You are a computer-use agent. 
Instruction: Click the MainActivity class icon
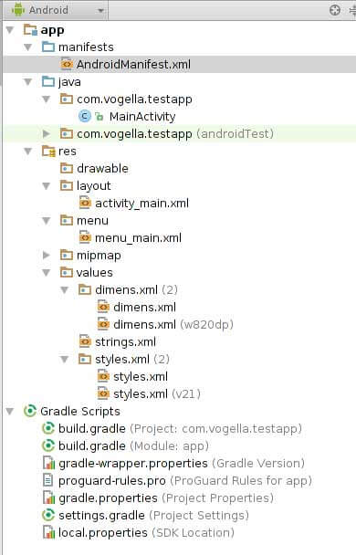pos(85,117)
